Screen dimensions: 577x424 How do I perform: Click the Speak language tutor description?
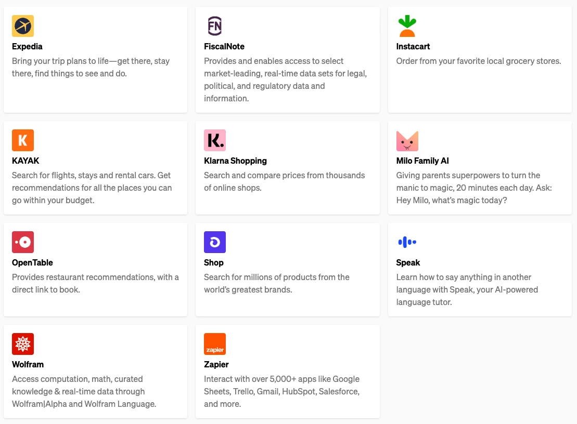tap(467, 289)
